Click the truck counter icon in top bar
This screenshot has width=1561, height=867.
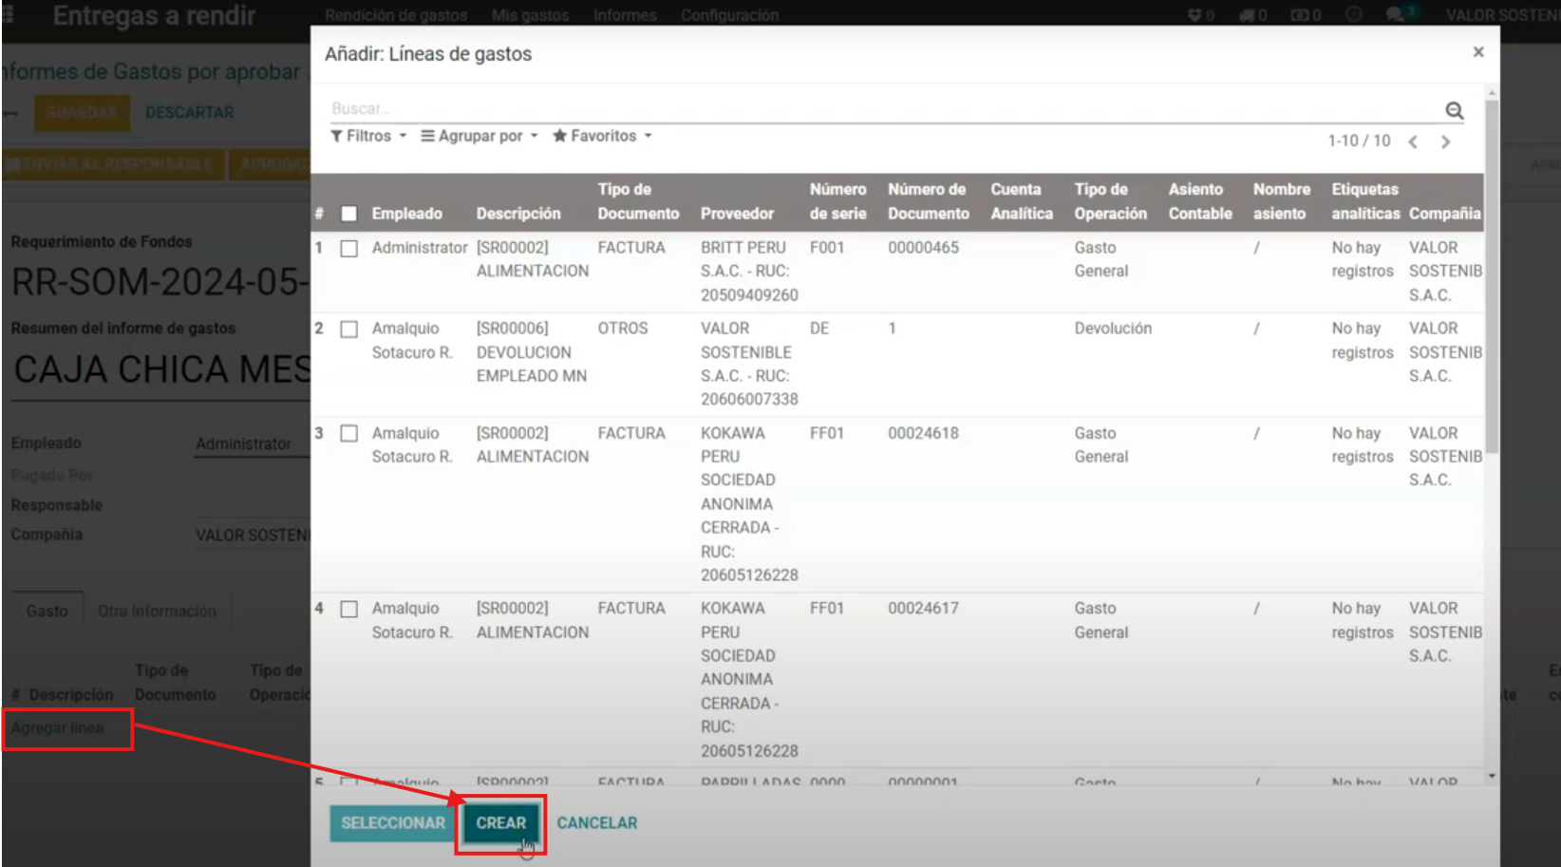(1247, 15)
